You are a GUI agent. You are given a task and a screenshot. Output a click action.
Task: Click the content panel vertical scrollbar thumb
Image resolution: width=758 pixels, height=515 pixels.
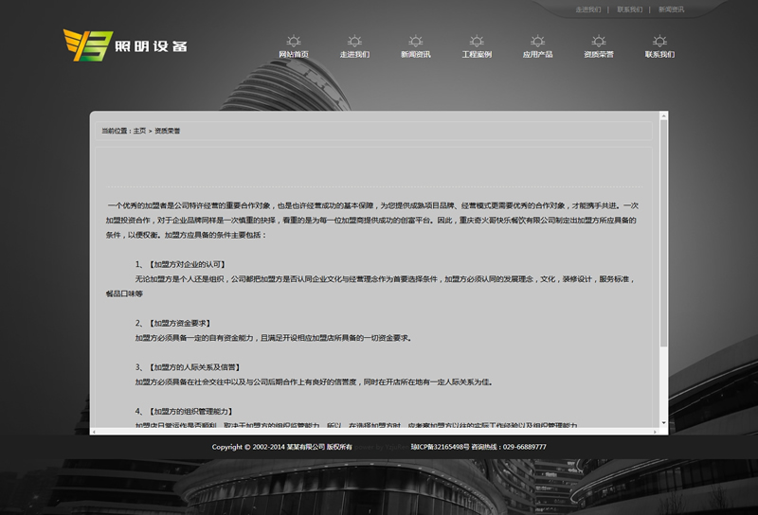click(664, 232)
